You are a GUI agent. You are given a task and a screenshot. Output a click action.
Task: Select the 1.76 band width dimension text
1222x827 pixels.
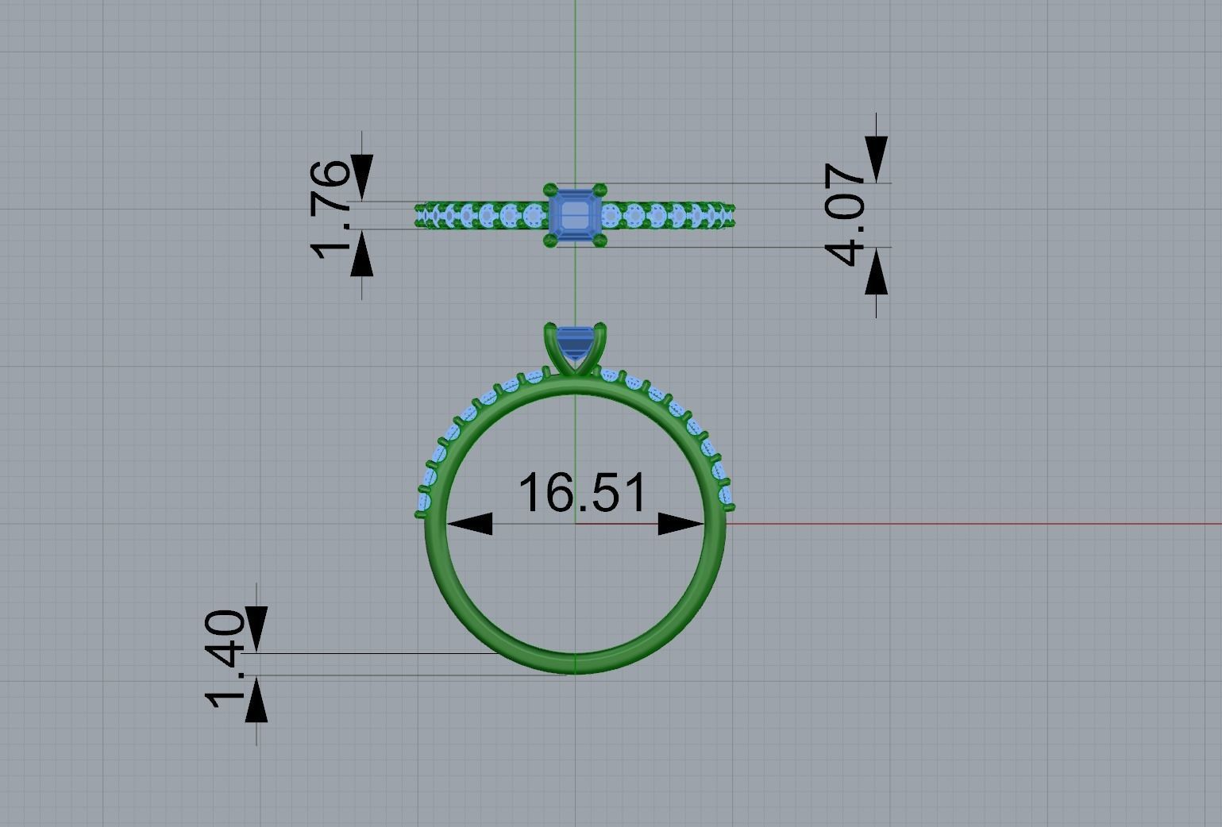click(331, 210)
